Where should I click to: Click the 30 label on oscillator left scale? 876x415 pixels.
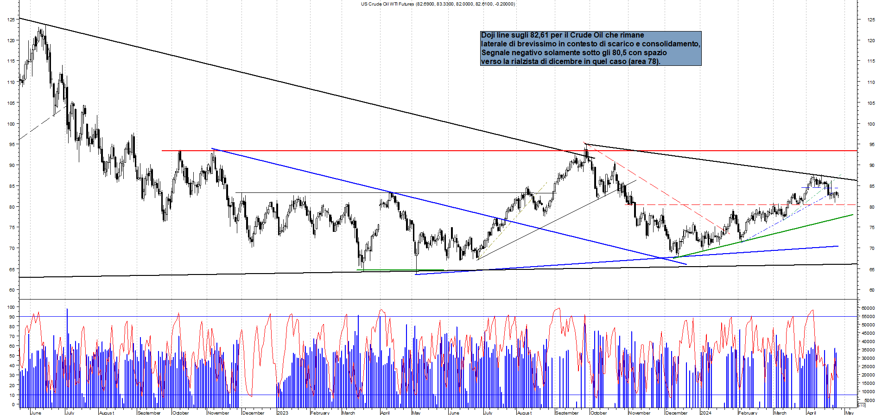tap(13, 376)
